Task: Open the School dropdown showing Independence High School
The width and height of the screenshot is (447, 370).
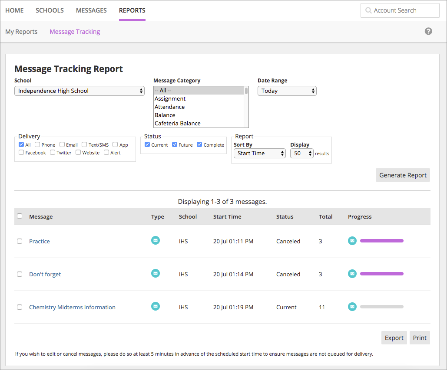Action: pyautogui.click(x=79, y=91)
